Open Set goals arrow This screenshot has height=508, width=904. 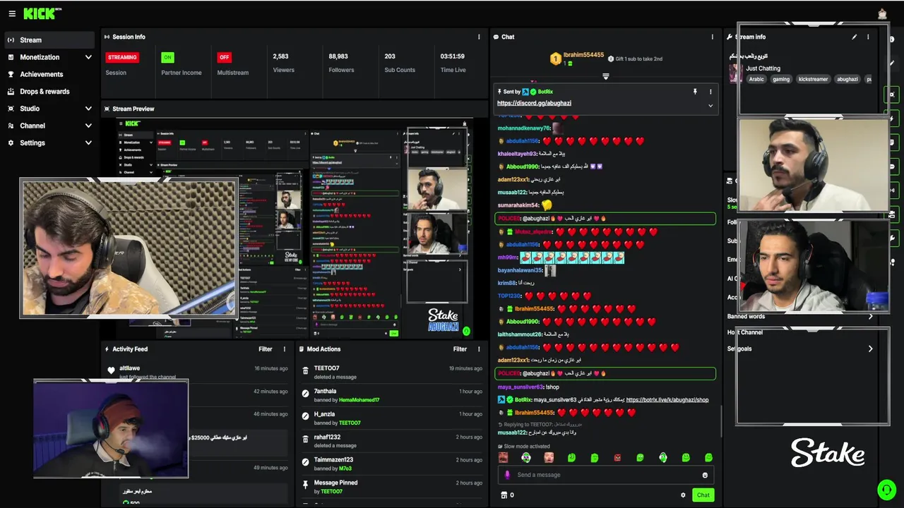(870, 349)
